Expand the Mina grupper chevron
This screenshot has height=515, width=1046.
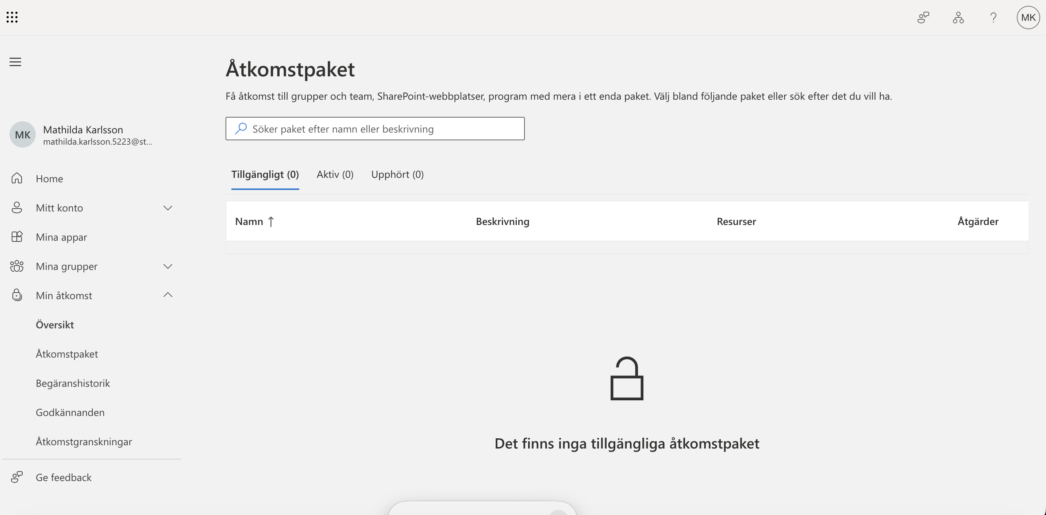pyautogui.click(x=168, y=266)
